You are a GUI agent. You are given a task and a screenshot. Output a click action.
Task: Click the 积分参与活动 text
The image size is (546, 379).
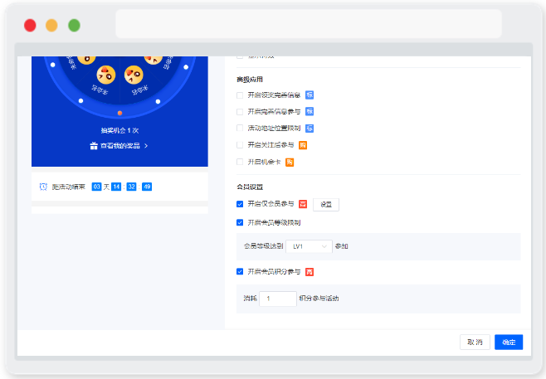pyautogui.click(x=319, y=299)
